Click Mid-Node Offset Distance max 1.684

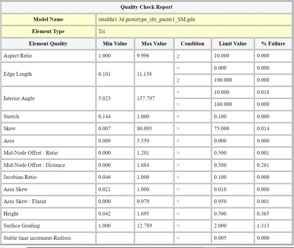(x=143, y=165)
